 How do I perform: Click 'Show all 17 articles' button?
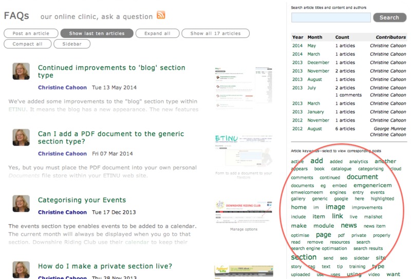215,33
